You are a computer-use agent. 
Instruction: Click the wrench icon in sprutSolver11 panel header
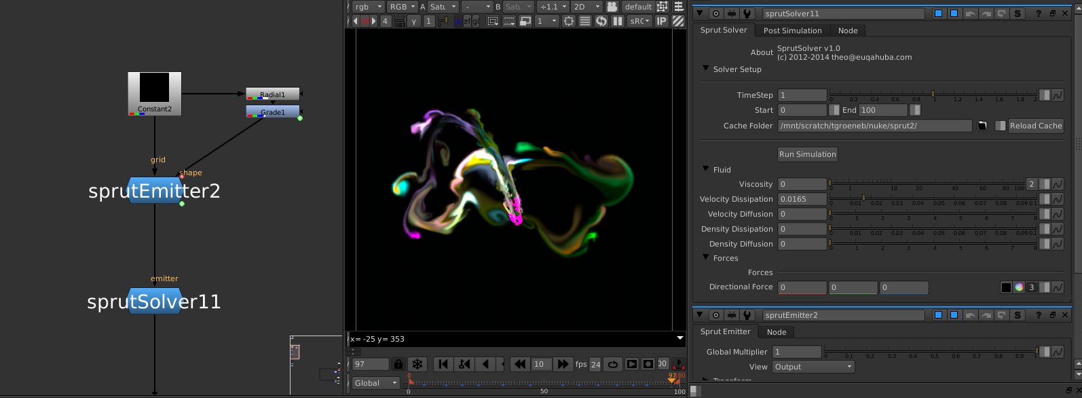(x=747, y=14)
